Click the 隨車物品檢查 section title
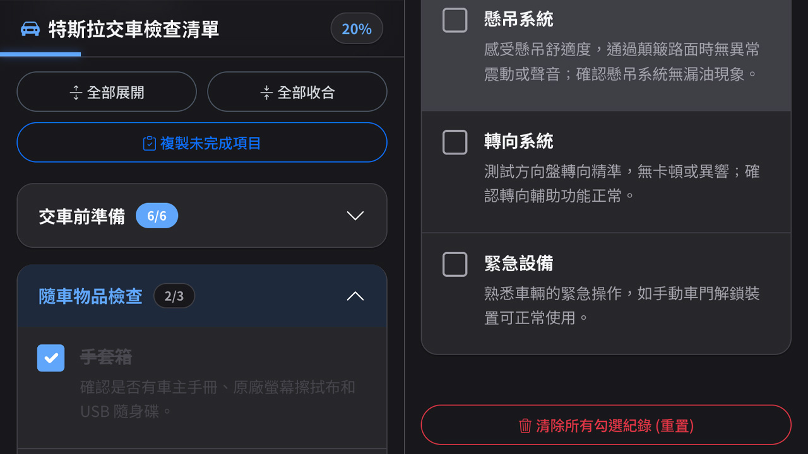The width and height of the screenshot is (808, 454). tap(90, 296)
